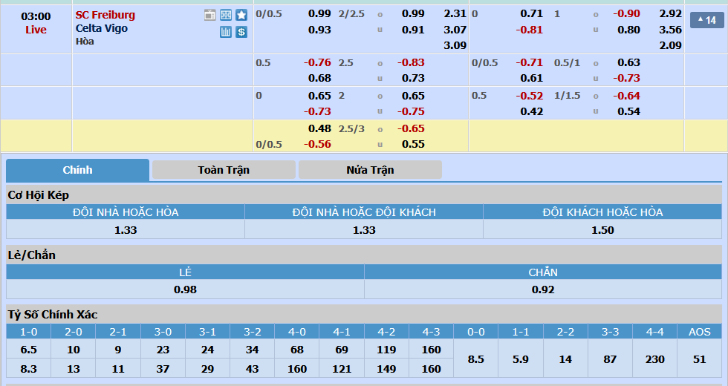The width and height of the screenshot is (728, 386).
Task: Collapse the 14 markets expander button
Action: [x=706, y=20]
